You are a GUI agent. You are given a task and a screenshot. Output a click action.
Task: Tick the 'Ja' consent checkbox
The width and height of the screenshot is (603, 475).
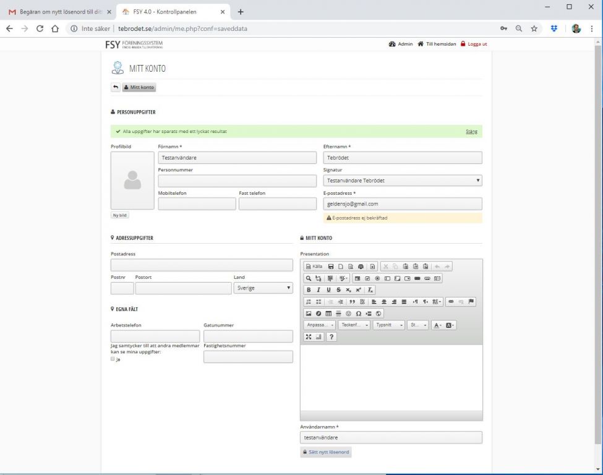point(113,359)
